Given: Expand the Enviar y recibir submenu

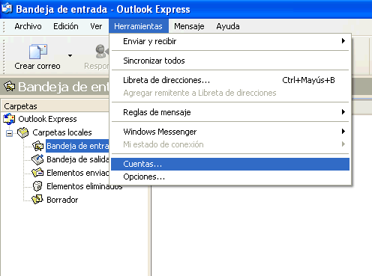Looking at the screenshot, I should pyautogui.click(x=230, y=41).
